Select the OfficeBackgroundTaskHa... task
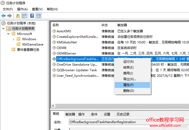 [78, 59]
